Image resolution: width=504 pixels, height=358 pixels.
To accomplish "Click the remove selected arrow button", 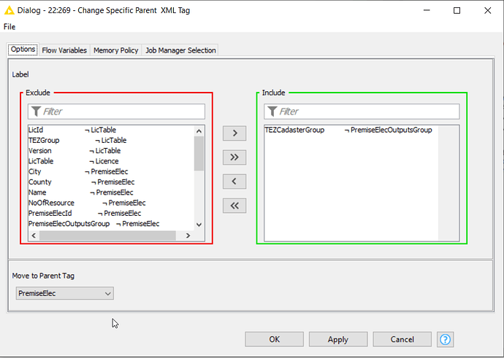I will tap(234, 182).
